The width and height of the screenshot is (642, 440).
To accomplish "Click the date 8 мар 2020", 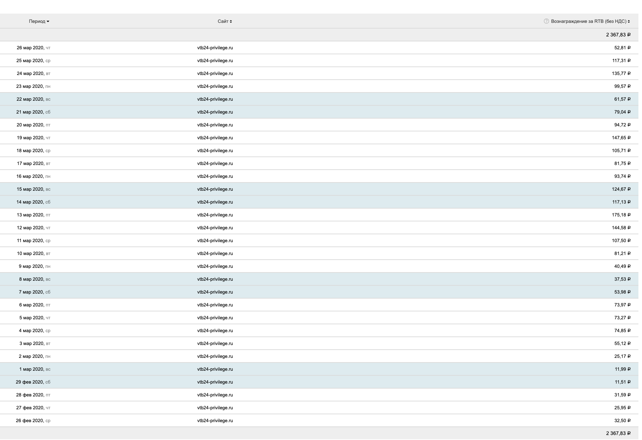I will click(x=31, y=279).
